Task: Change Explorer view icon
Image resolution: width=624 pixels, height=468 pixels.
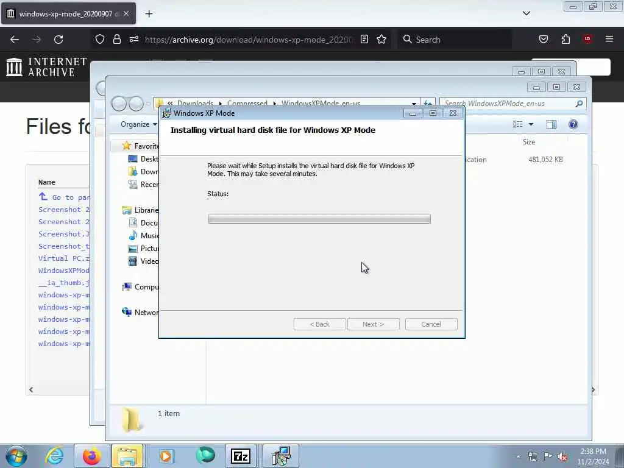Action: tap(518, 124)
